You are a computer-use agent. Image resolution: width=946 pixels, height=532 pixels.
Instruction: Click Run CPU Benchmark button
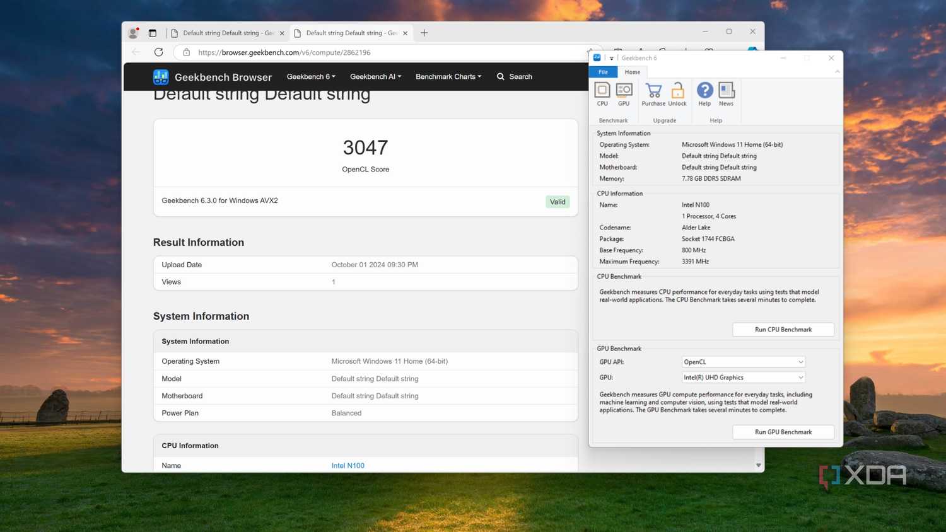point(783,330)
